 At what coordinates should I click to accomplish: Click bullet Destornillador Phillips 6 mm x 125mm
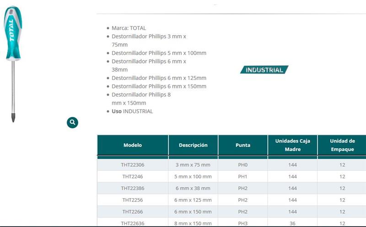click(159, 78)
